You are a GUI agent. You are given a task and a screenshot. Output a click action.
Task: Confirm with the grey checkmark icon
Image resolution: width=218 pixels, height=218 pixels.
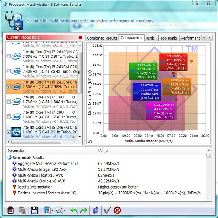[x=108, y=210]
